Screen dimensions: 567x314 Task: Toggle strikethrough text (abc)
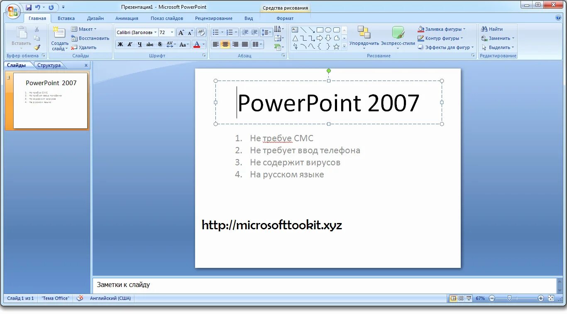(x=150, y=44)
